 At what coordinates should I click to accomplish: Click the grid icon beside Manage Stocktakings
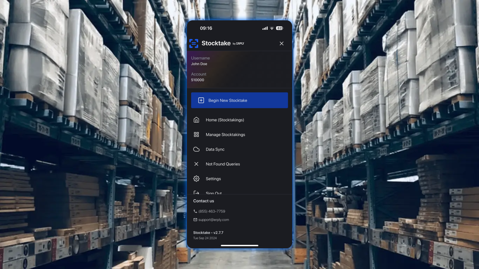[196, 134]
